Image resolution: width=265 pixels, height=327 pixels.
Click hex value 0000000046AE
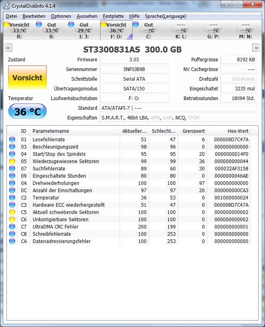(231, 176)
